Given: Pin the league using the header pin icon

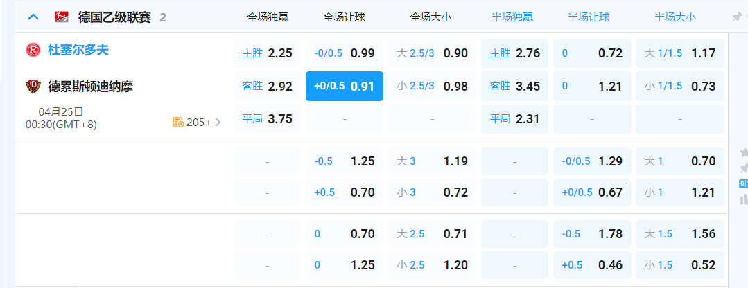Looking at the screenshot, I should pos(736,17).
